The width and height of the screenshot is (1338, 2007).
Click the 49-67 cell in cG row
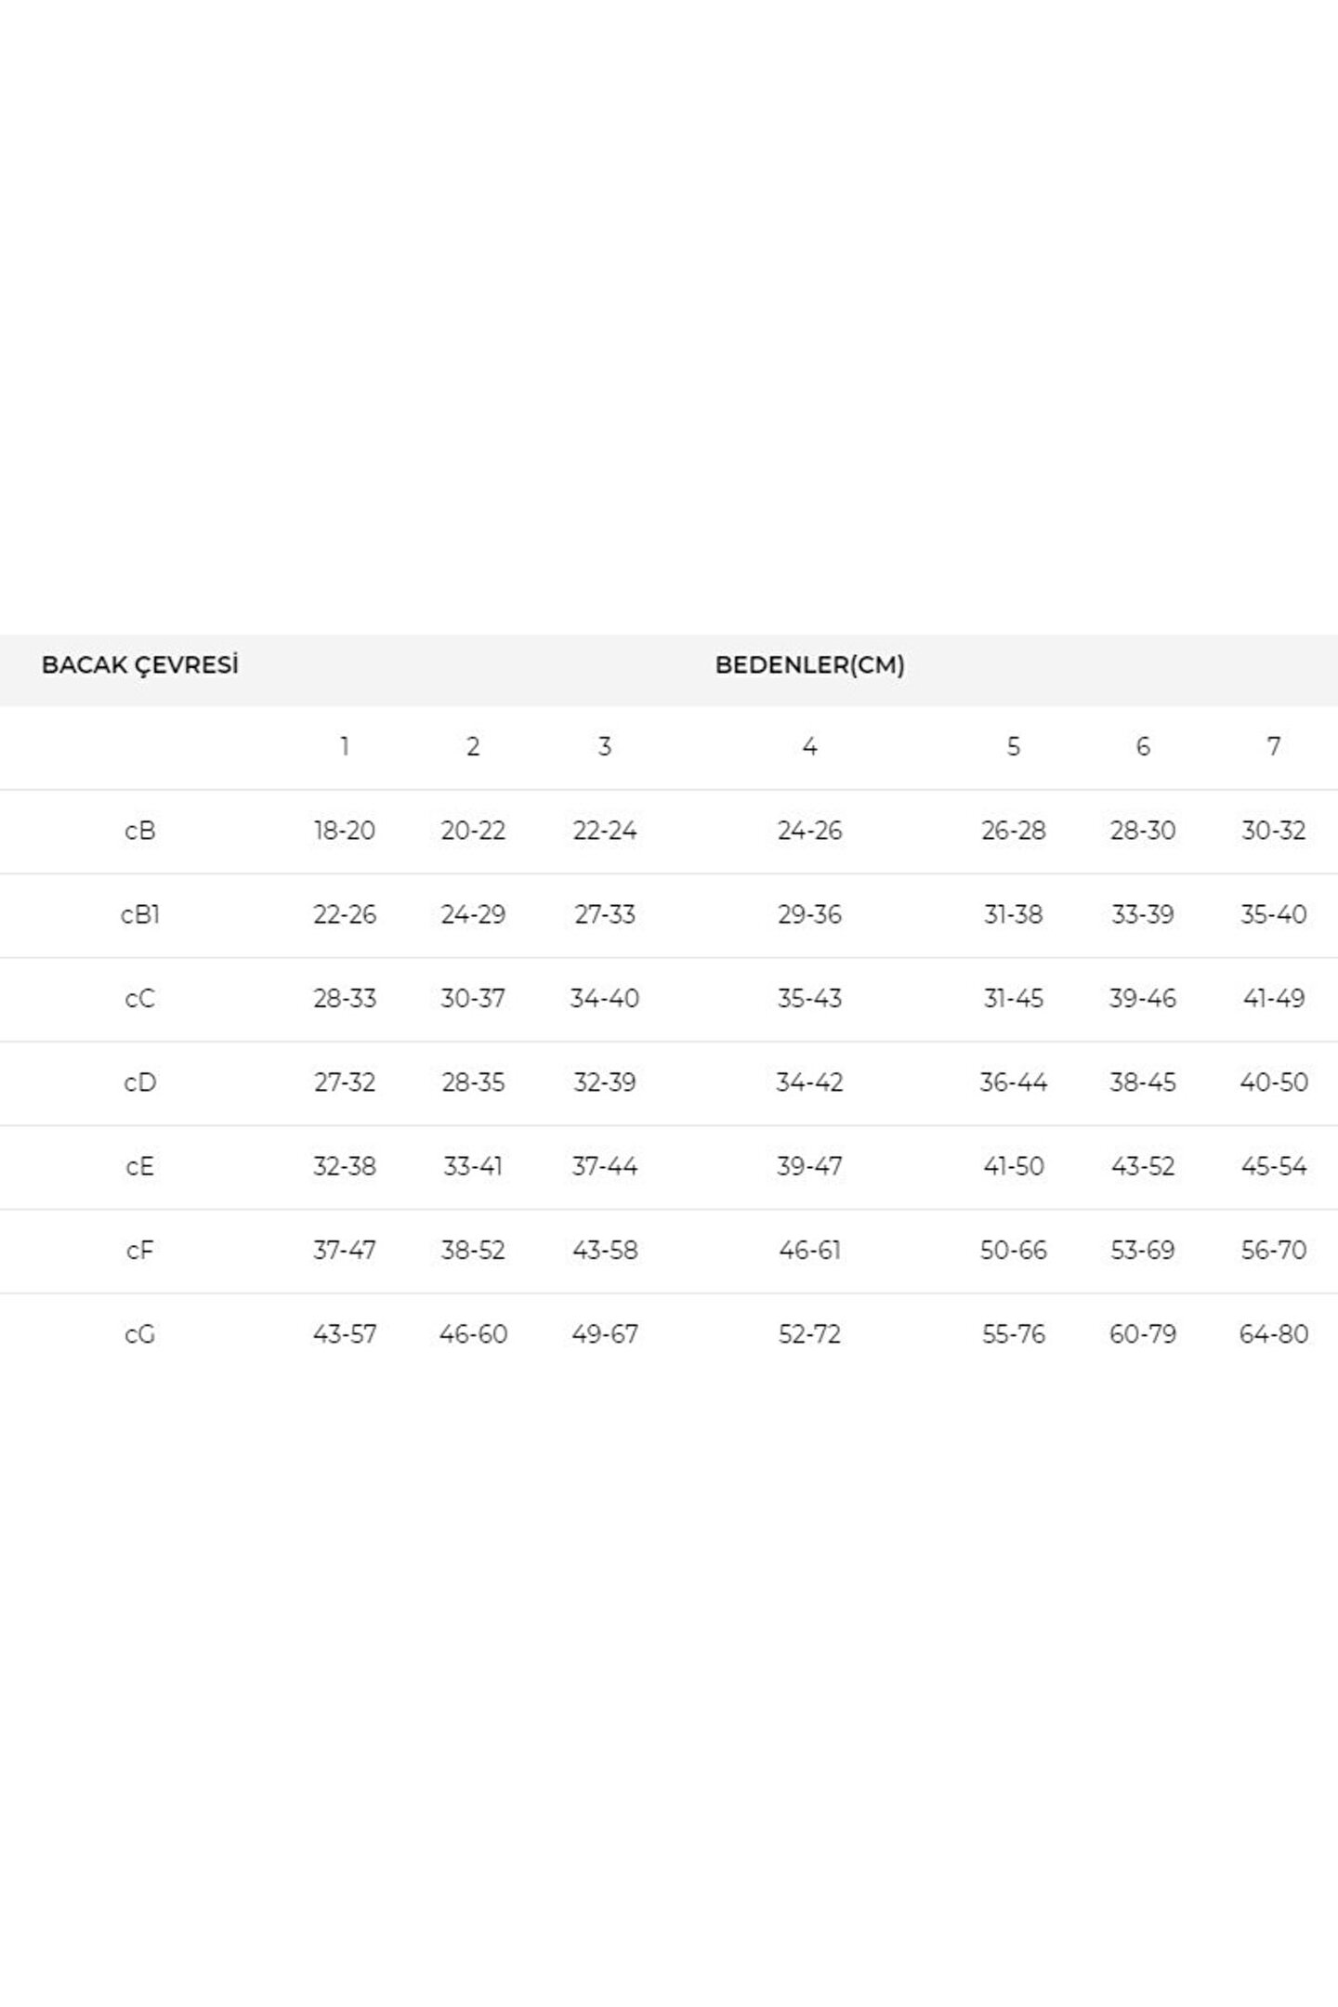click(x=605, y=1334)
